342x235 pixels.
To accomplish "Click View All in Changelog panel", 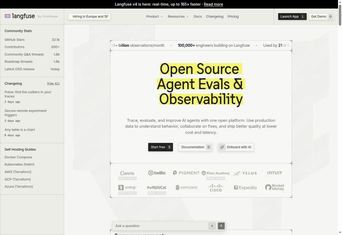I will (x=53, y=84).
